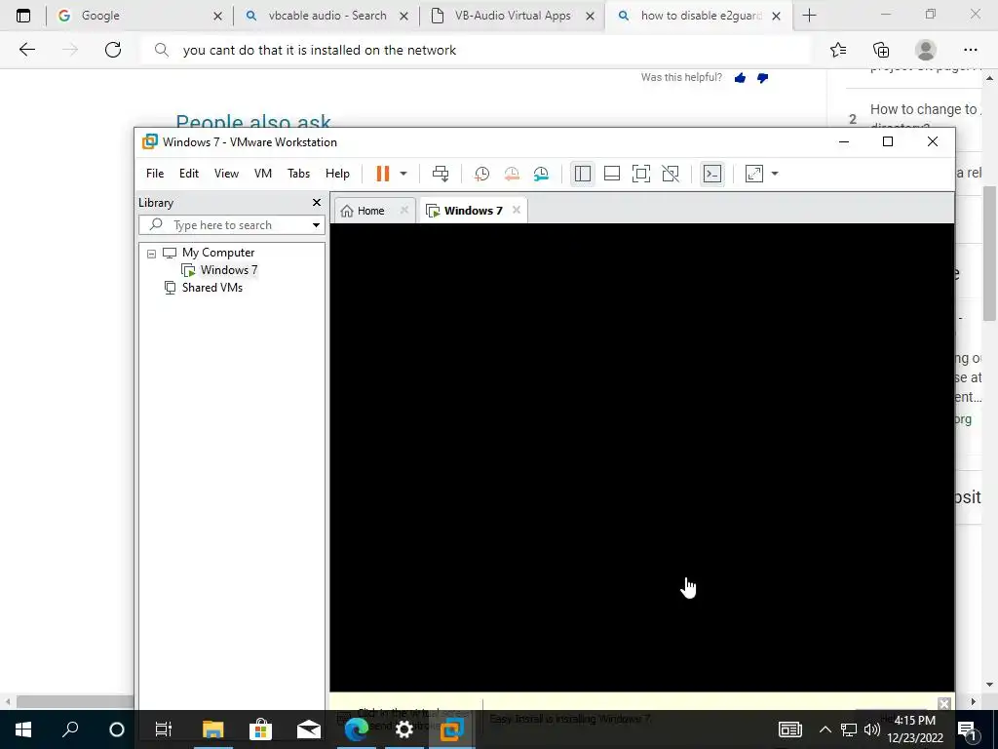Open the Edit menu in VMware
998x749 pixels.
[188, 174]
